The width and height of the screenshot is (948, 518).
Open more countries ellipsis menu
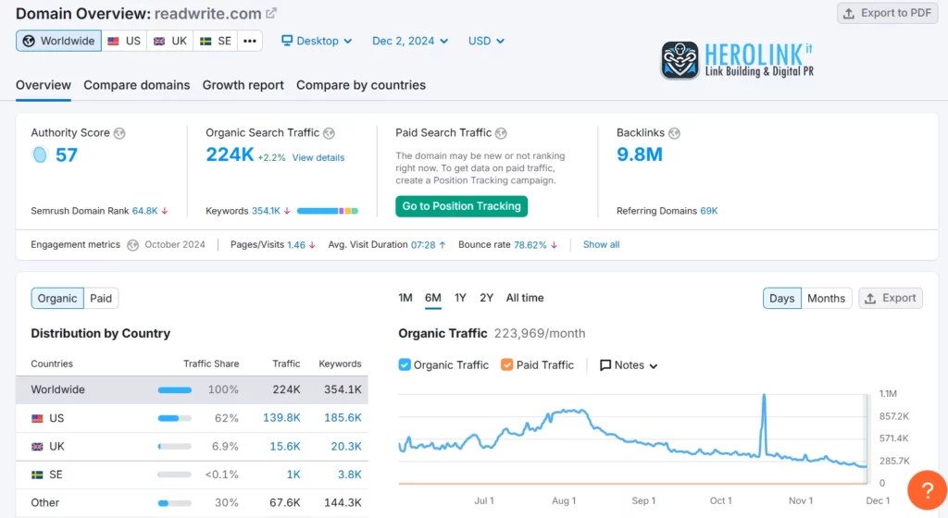250,41
